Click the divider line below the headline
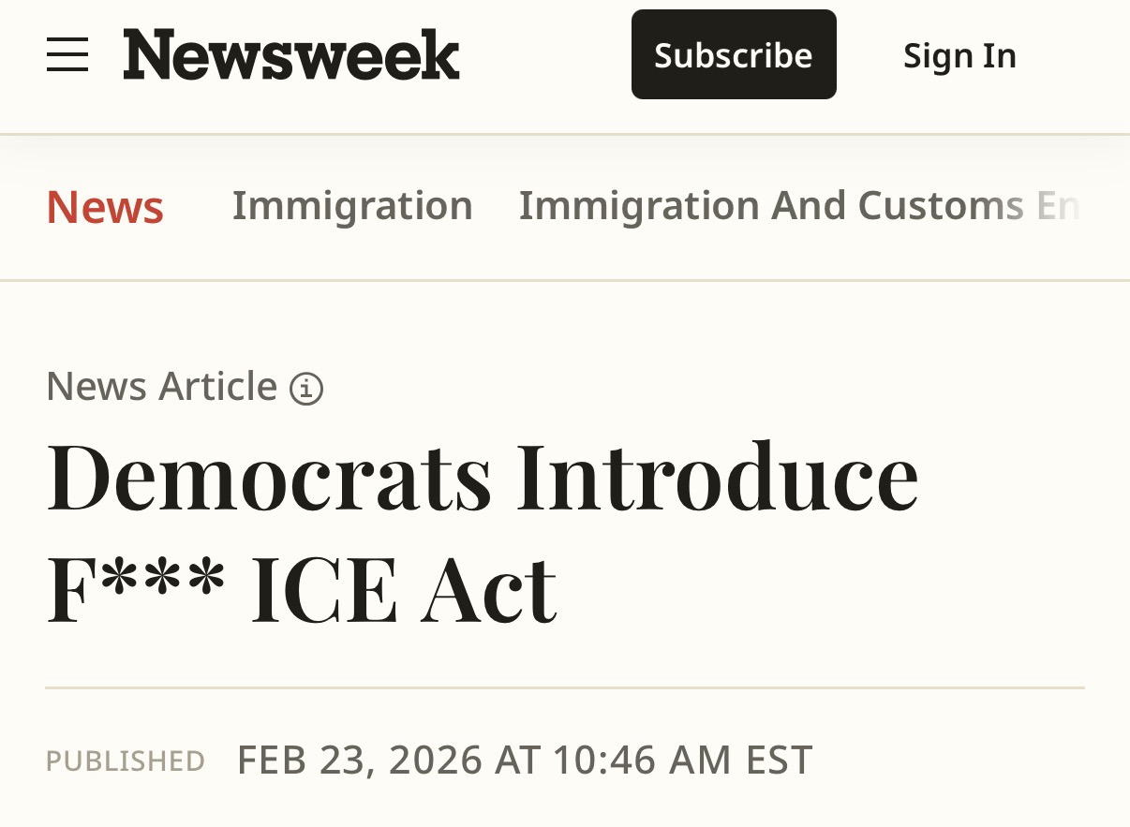Screen dimensions: 1130x827 coord(564,688)
